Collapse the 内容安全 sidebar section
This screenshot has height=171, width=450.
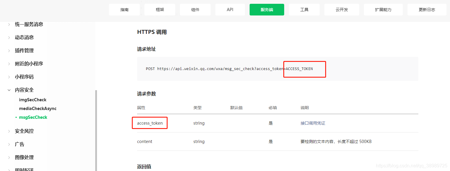click(24, 90)
